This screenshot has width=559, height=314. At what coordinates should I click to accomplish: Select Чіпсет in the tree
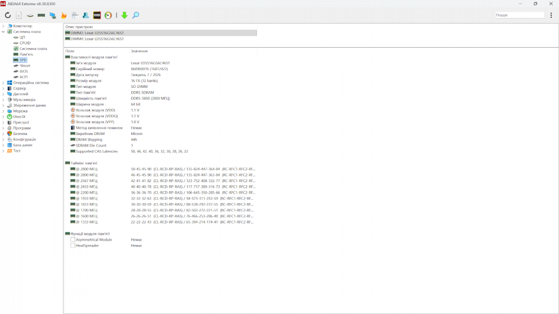coord(25,66)
